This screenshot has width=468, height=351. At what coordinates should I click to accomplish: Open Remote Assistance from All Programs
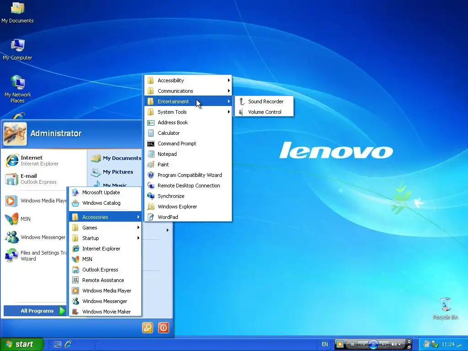(x=105, y=280)
